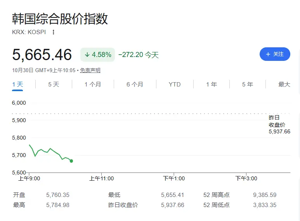Select the 1 天 time range tab
This screenshot has height=221, width=300.
coord(17,84)
